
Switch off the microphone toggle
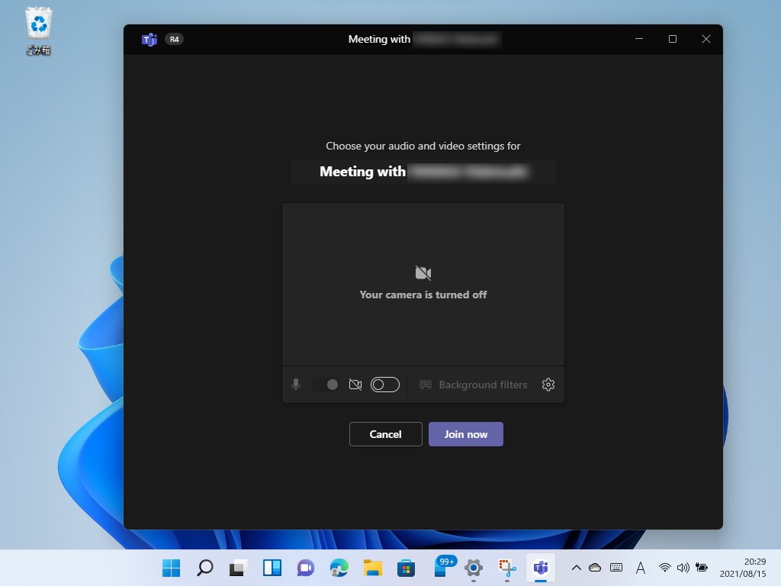328,384
